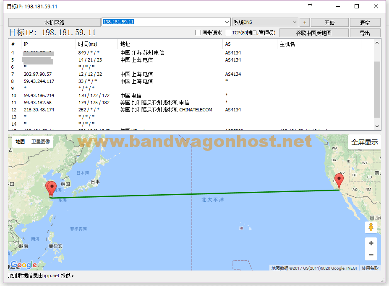Select hop row with IP 202.97.90.57
389x286 pixels.
pos(191,74)
